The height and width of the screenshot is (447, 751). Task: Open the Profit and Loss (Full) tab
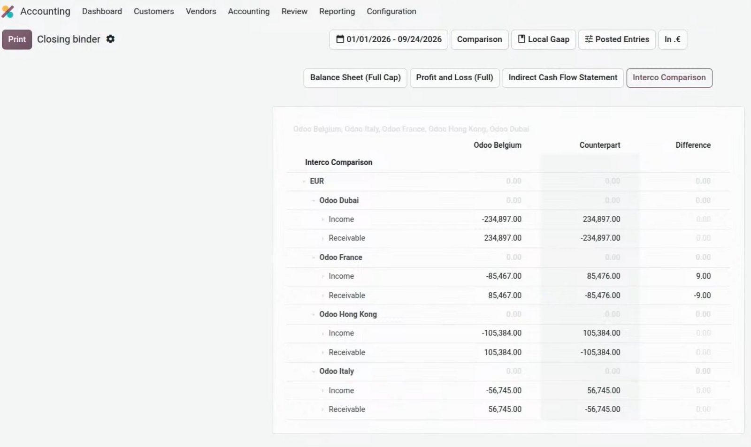coord(454,77)
